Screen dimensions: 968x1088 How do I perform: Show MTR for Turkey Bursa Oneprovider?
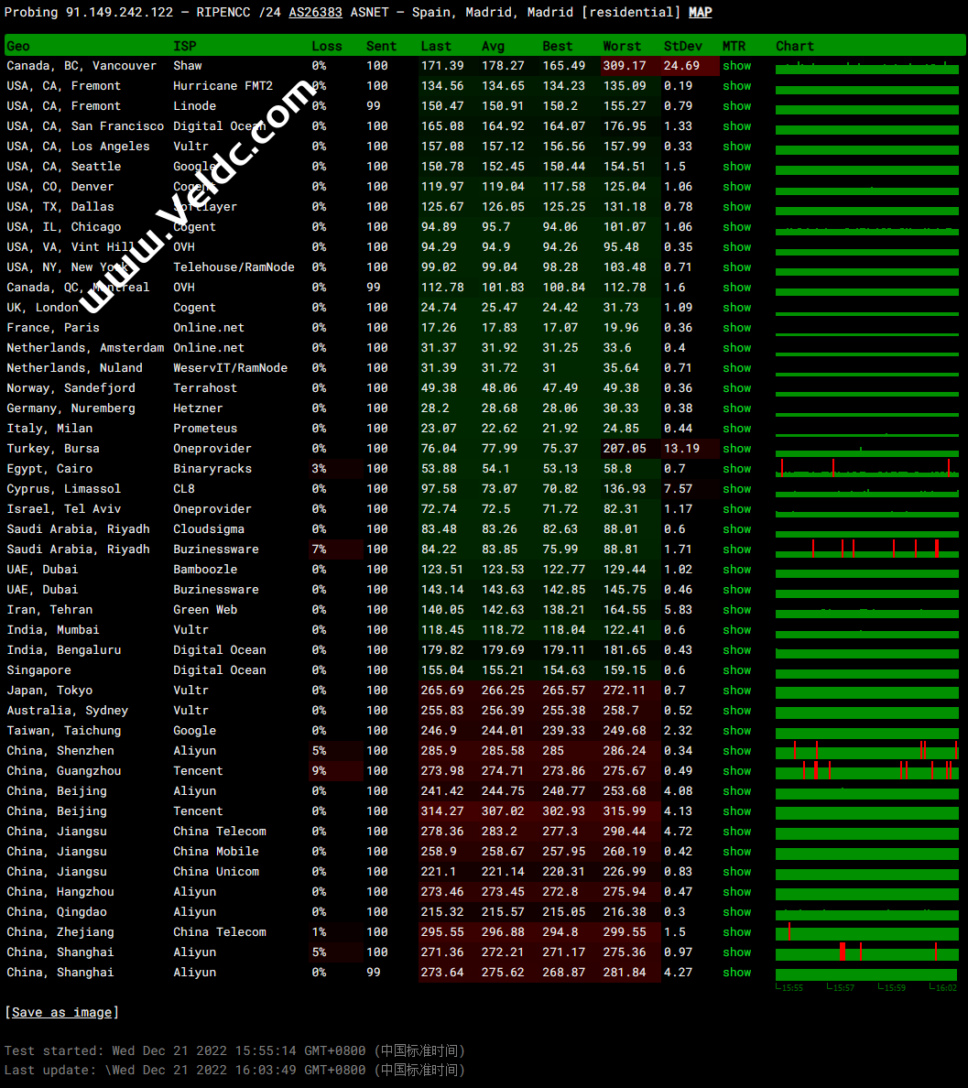click(x=736, y=448)
